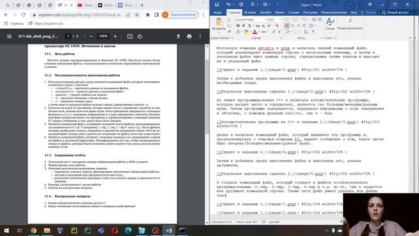Sort the selection with the sort icon
This screenshot has height=236, width=419.
click(306, 32)
